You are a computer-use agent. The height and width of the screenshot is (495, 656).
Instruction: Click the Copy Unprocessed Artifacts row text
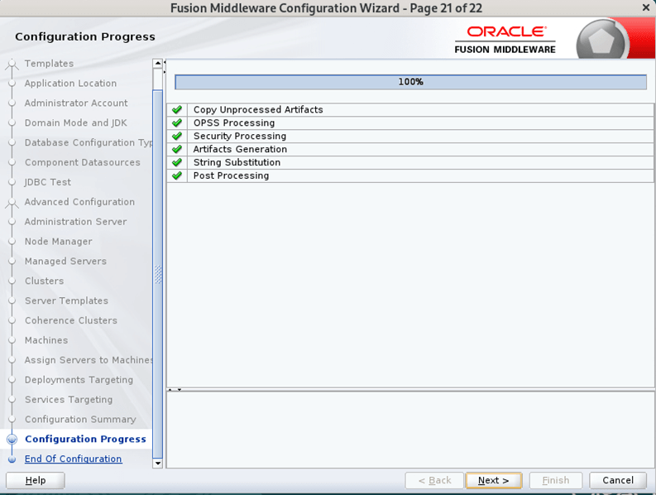point(258,110)
